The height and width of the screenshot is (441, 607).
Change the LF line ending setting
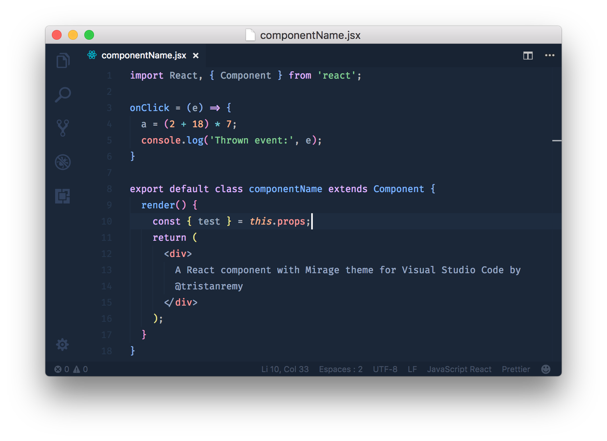412,369
